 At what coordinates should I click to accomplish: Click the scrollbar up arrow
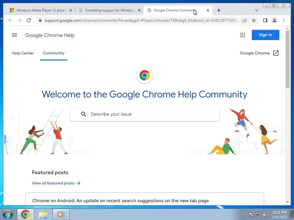click(x=287, y=28)
